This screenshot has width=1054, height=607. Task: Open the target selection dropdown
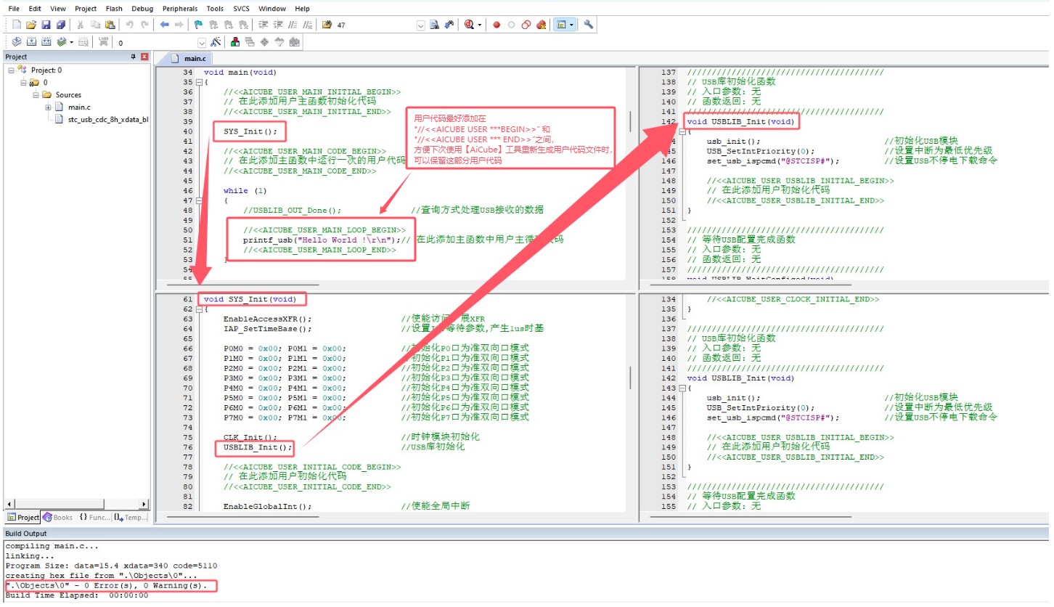tap(202, 42)
